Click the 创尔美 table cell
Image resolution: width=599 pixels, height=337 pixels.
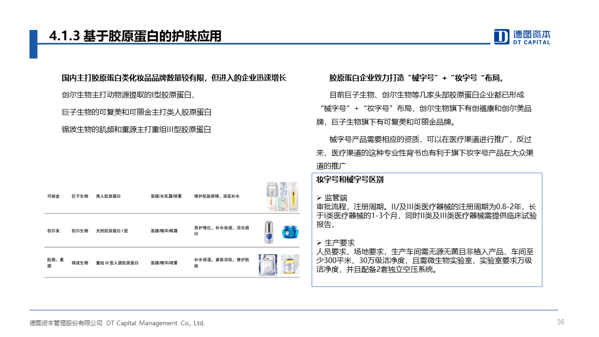point(53,231)
